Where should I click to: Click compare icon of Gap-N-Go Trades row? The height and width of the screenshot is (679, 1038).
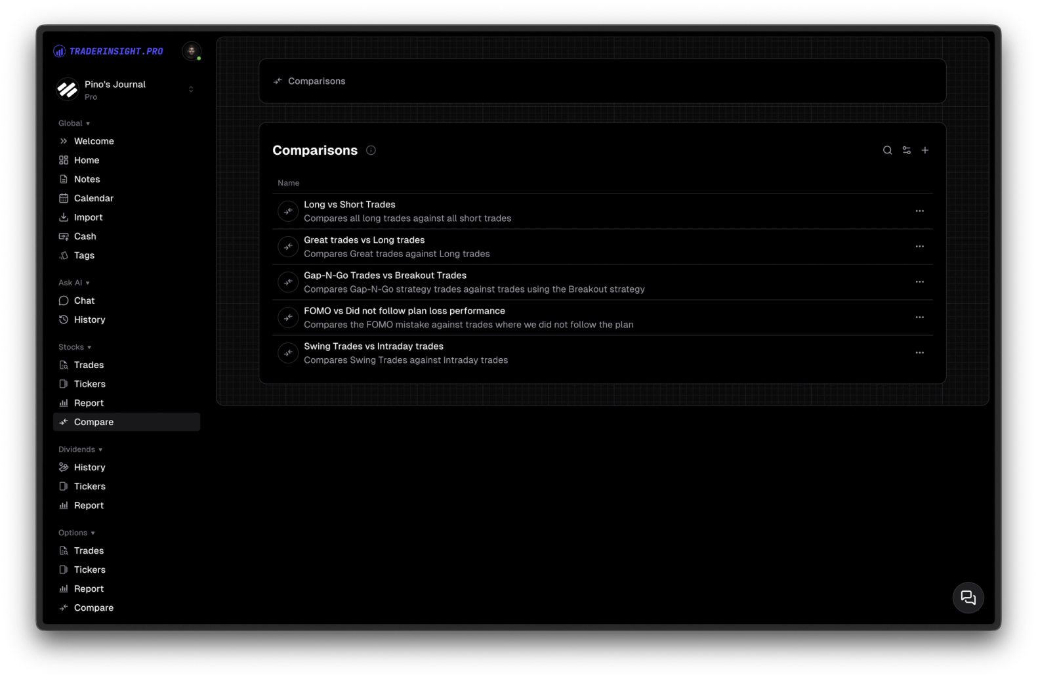tap(288, 282)
